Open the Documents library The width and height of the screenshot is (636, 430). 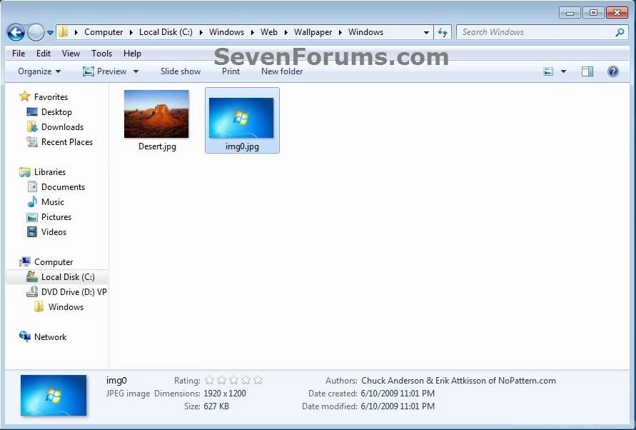[x=63, y=187]
